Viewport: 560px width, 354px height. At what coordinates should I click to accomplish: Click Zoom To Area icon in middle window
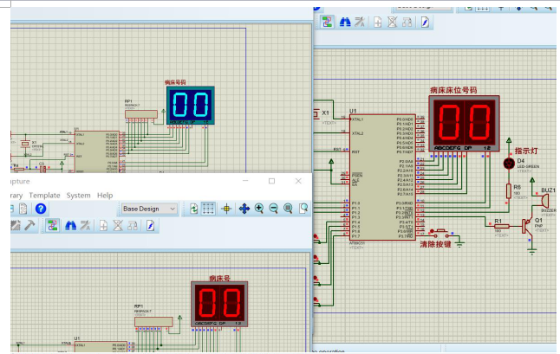[x=303, y=209]
